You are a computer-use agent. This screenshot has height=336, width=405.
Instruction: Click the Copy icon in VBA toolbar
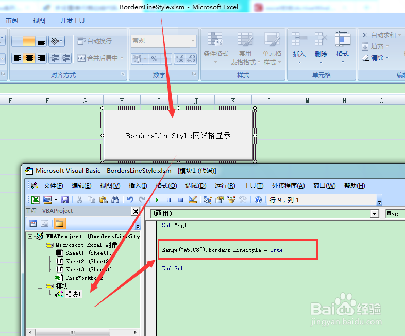click(91, 200)
